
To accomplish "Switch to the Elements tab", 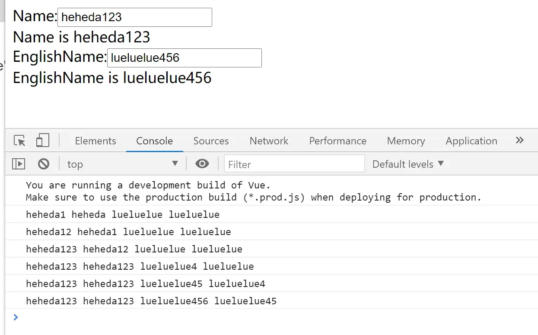I will coord(96,141).
